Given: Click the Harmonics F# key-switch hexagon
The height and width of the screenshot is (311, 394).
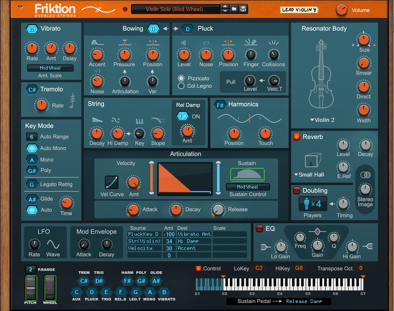Looking at the screenshot, I should (x=219, y=105).
